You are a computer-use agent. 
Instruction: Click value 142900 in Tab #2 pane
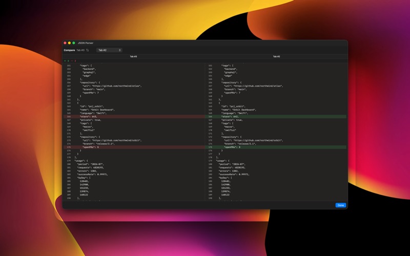click(x=226, y=184)
